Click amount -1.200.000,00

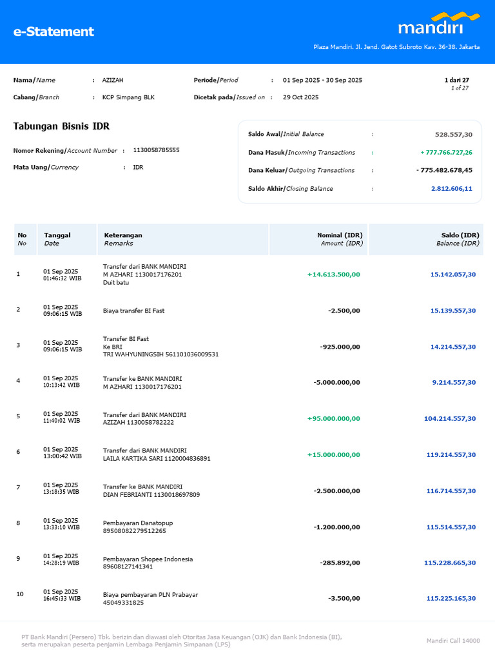click(336, 527)
